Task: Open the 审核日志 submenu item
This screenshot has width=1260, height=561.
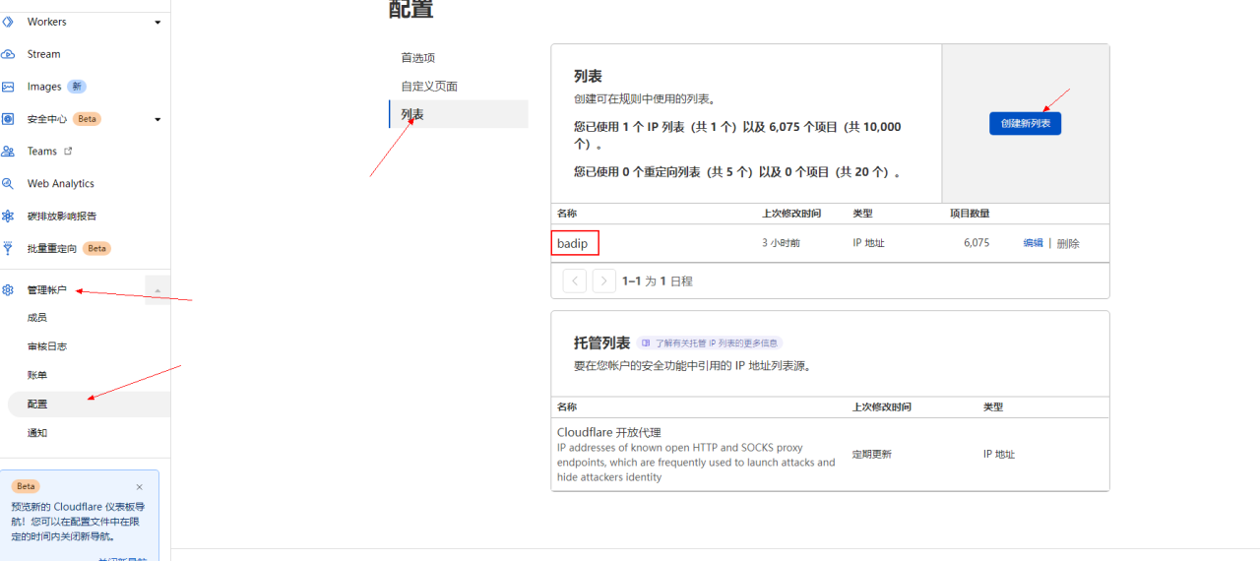Action: [47, 346]
